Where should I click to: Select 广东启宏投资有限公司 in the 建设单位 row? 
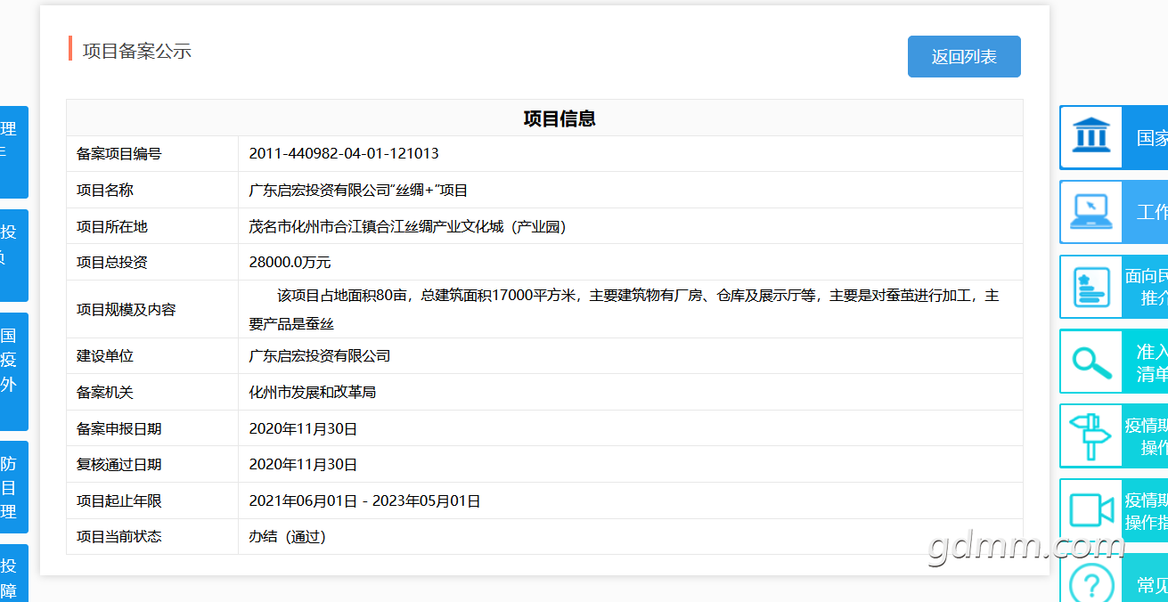click(320, 356)
